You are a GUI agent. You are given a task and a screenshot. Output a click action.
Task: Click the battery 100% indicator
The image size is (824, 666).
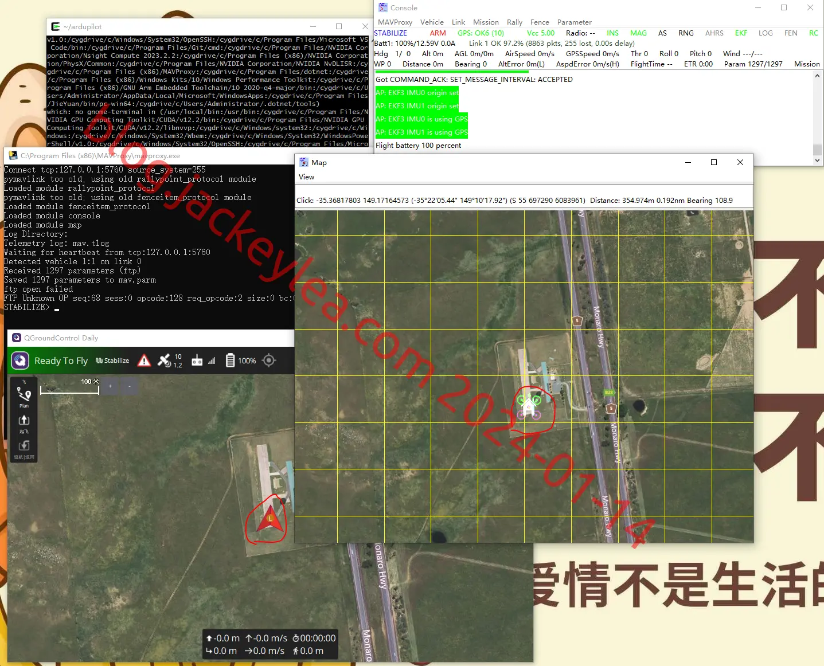(x=240, y=361)
